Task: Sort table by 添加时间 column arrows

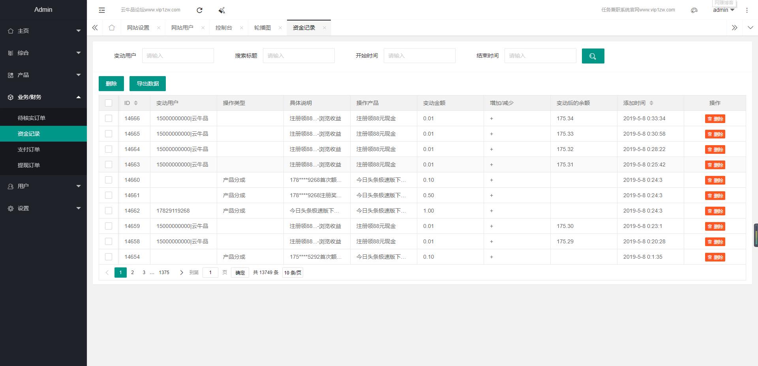Action: click(x=651, y=103)
